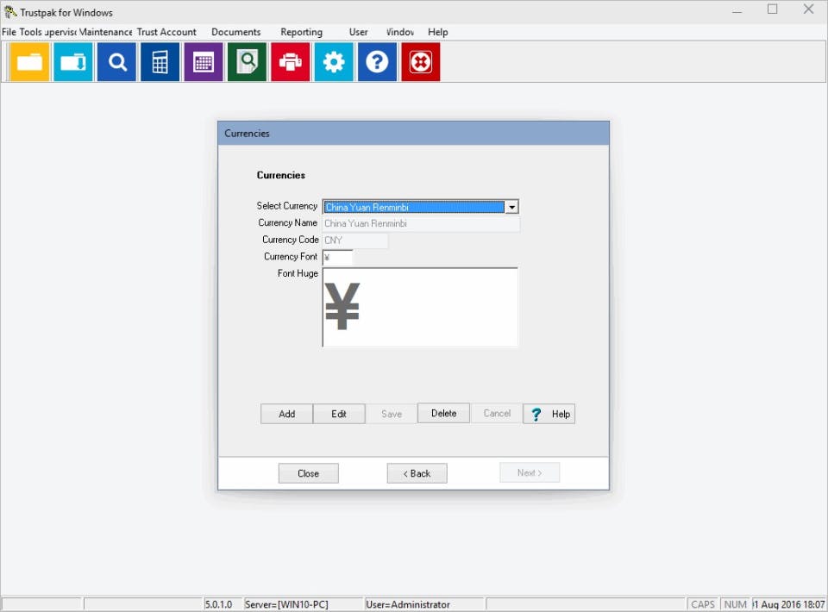Minimize the Trustpak window
The width and height of the screenshot is (828, 612).
[737, 10]
